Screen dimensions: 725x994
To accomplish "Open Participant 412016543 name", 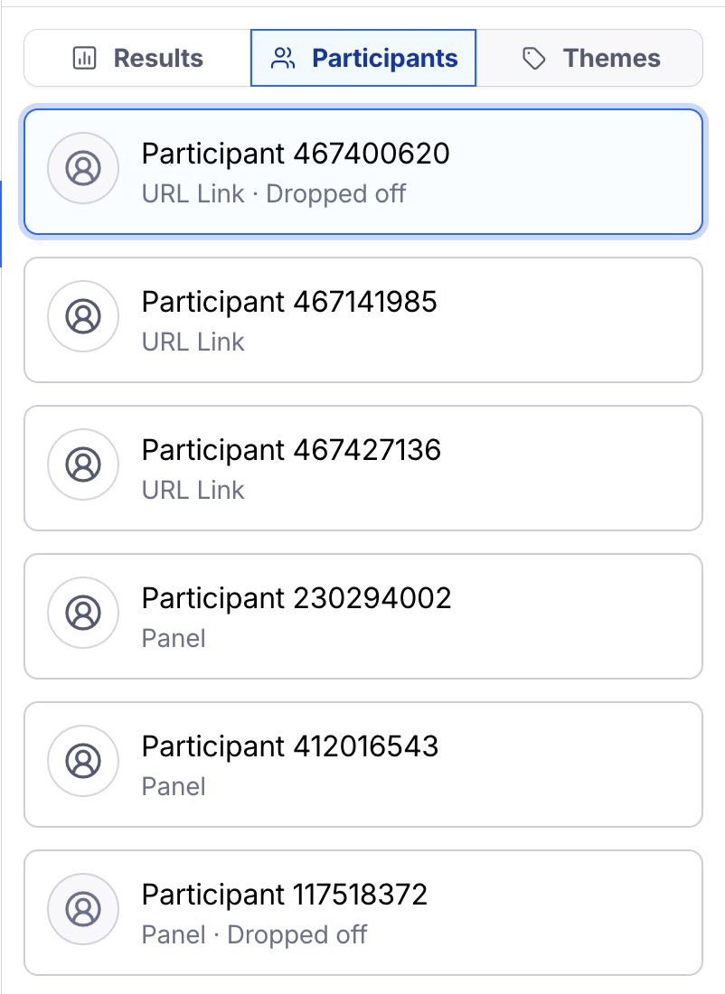I will [x=290, y=746].
